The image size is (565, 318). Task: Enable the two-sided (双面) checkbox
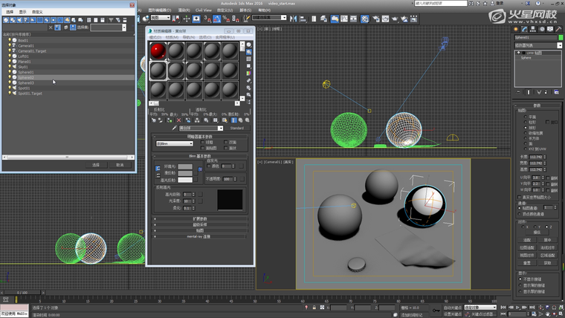click(x=226, y=142)
